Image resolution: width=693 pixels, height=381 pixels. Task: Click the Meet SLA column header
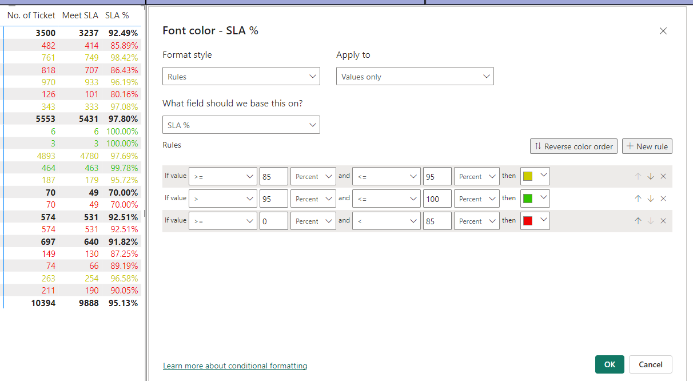80,15
